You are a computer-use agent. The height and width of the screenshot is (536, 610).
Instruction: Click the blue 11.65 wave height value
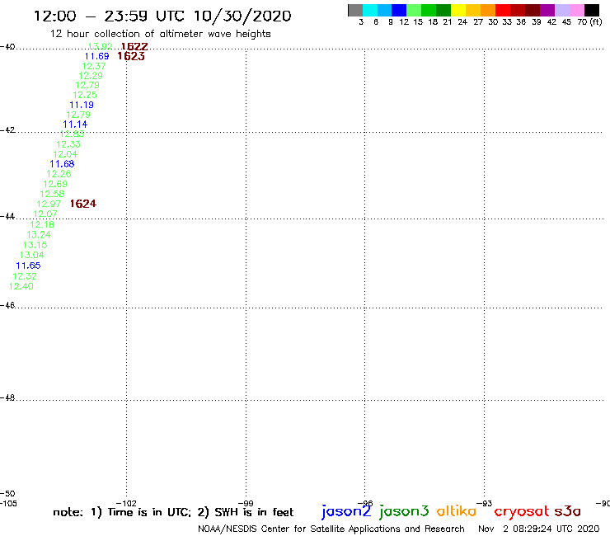[28, 266]
